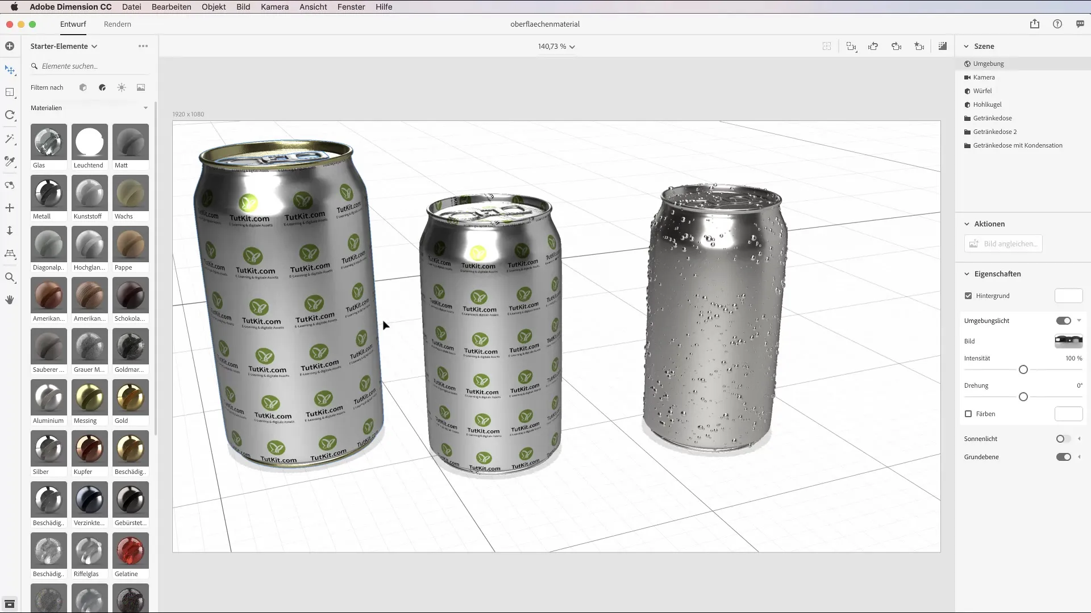Select the Orbit camera tool

[x=10, y=185]
